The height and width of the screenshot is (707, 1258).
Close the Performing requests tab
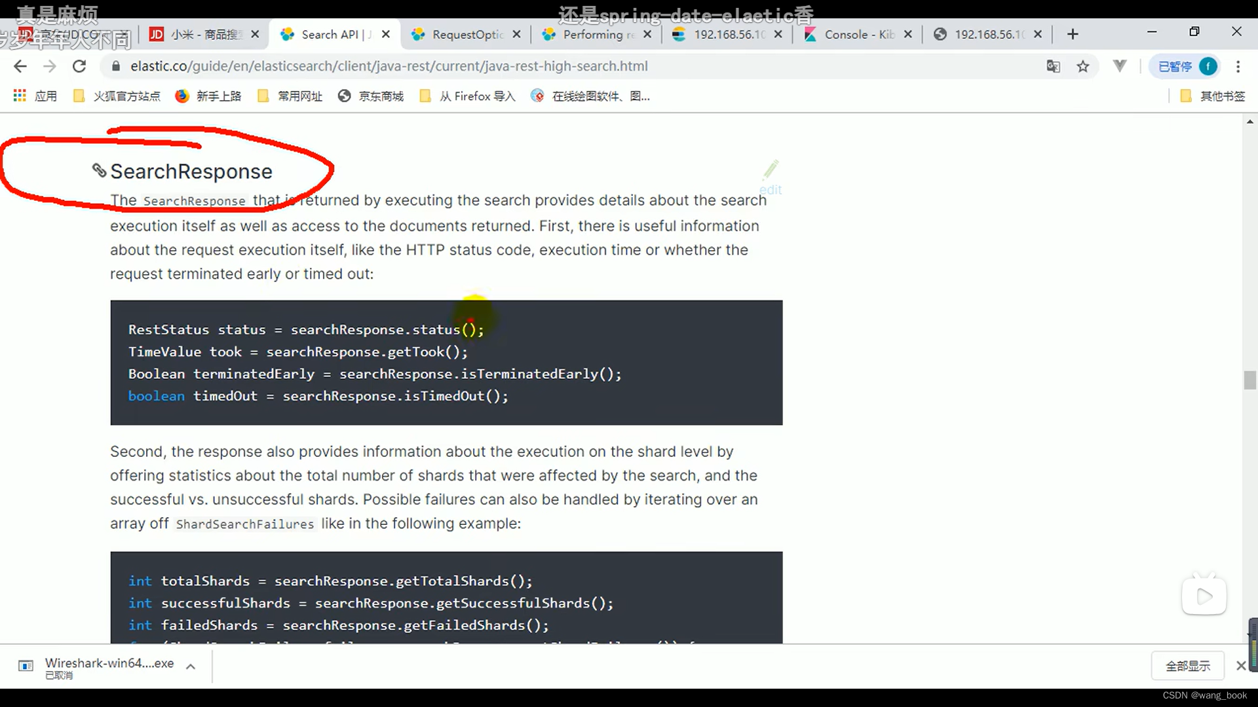click(647, 34)
